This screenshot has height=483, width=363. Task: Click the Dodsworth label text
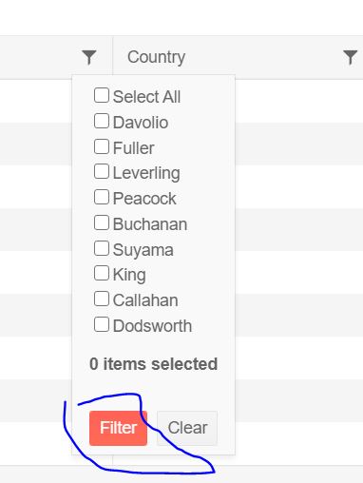[152, 326]
